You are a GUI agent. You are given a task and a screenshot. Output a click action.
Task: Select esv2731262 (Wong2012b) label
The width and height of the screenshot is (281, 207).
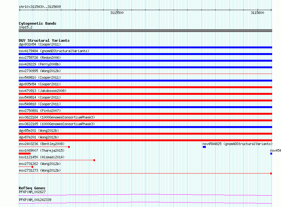(x=40, y=164)
